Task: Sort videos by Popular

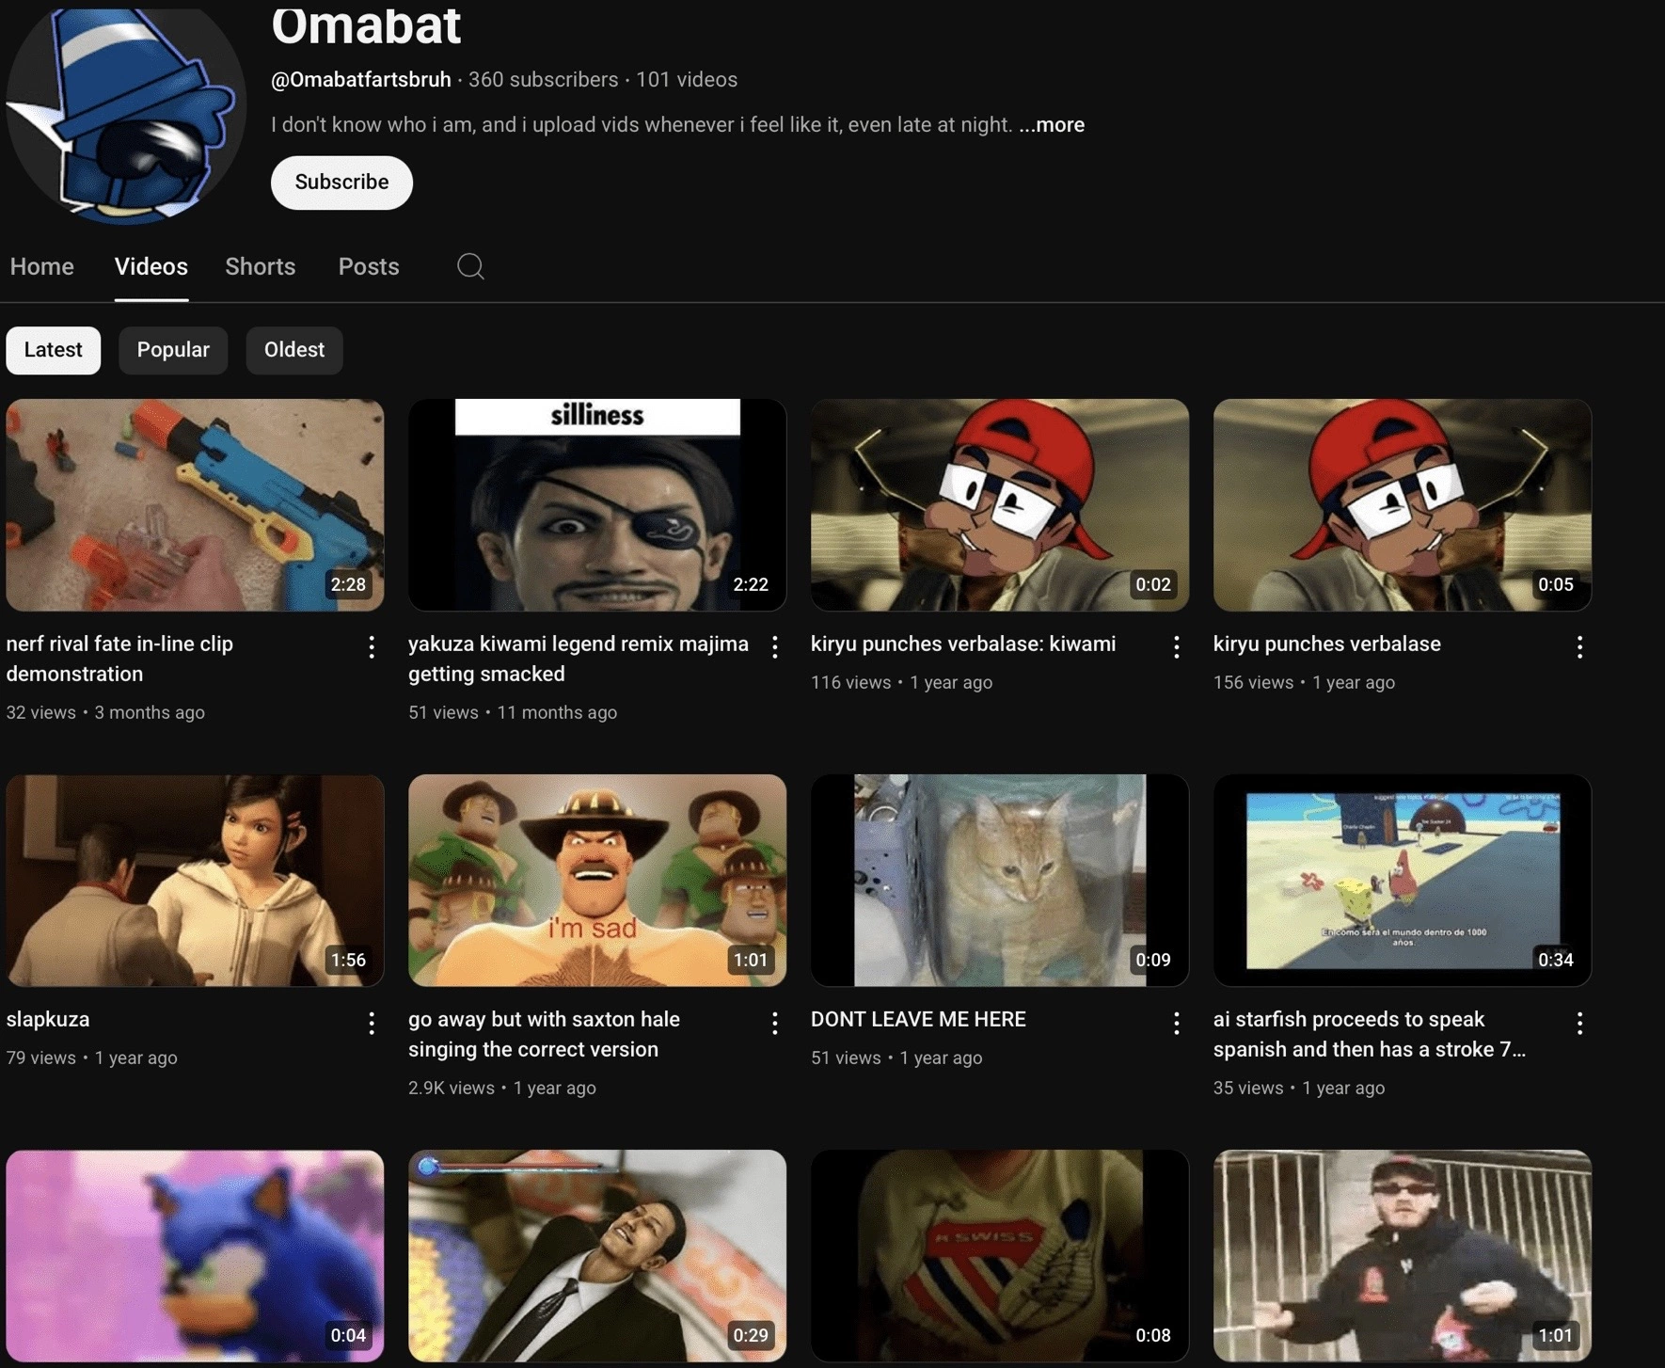Action: coord(173,350)
